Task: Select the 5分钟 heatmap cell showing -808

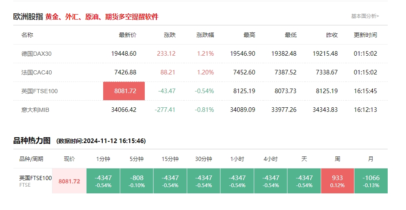Action: pos(137,181)
